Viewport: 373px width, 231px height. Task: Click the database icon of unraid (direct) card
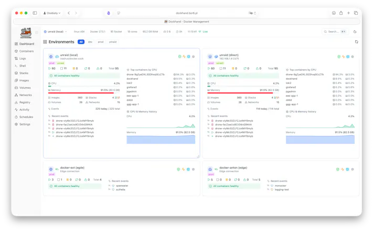click(210, 57)
